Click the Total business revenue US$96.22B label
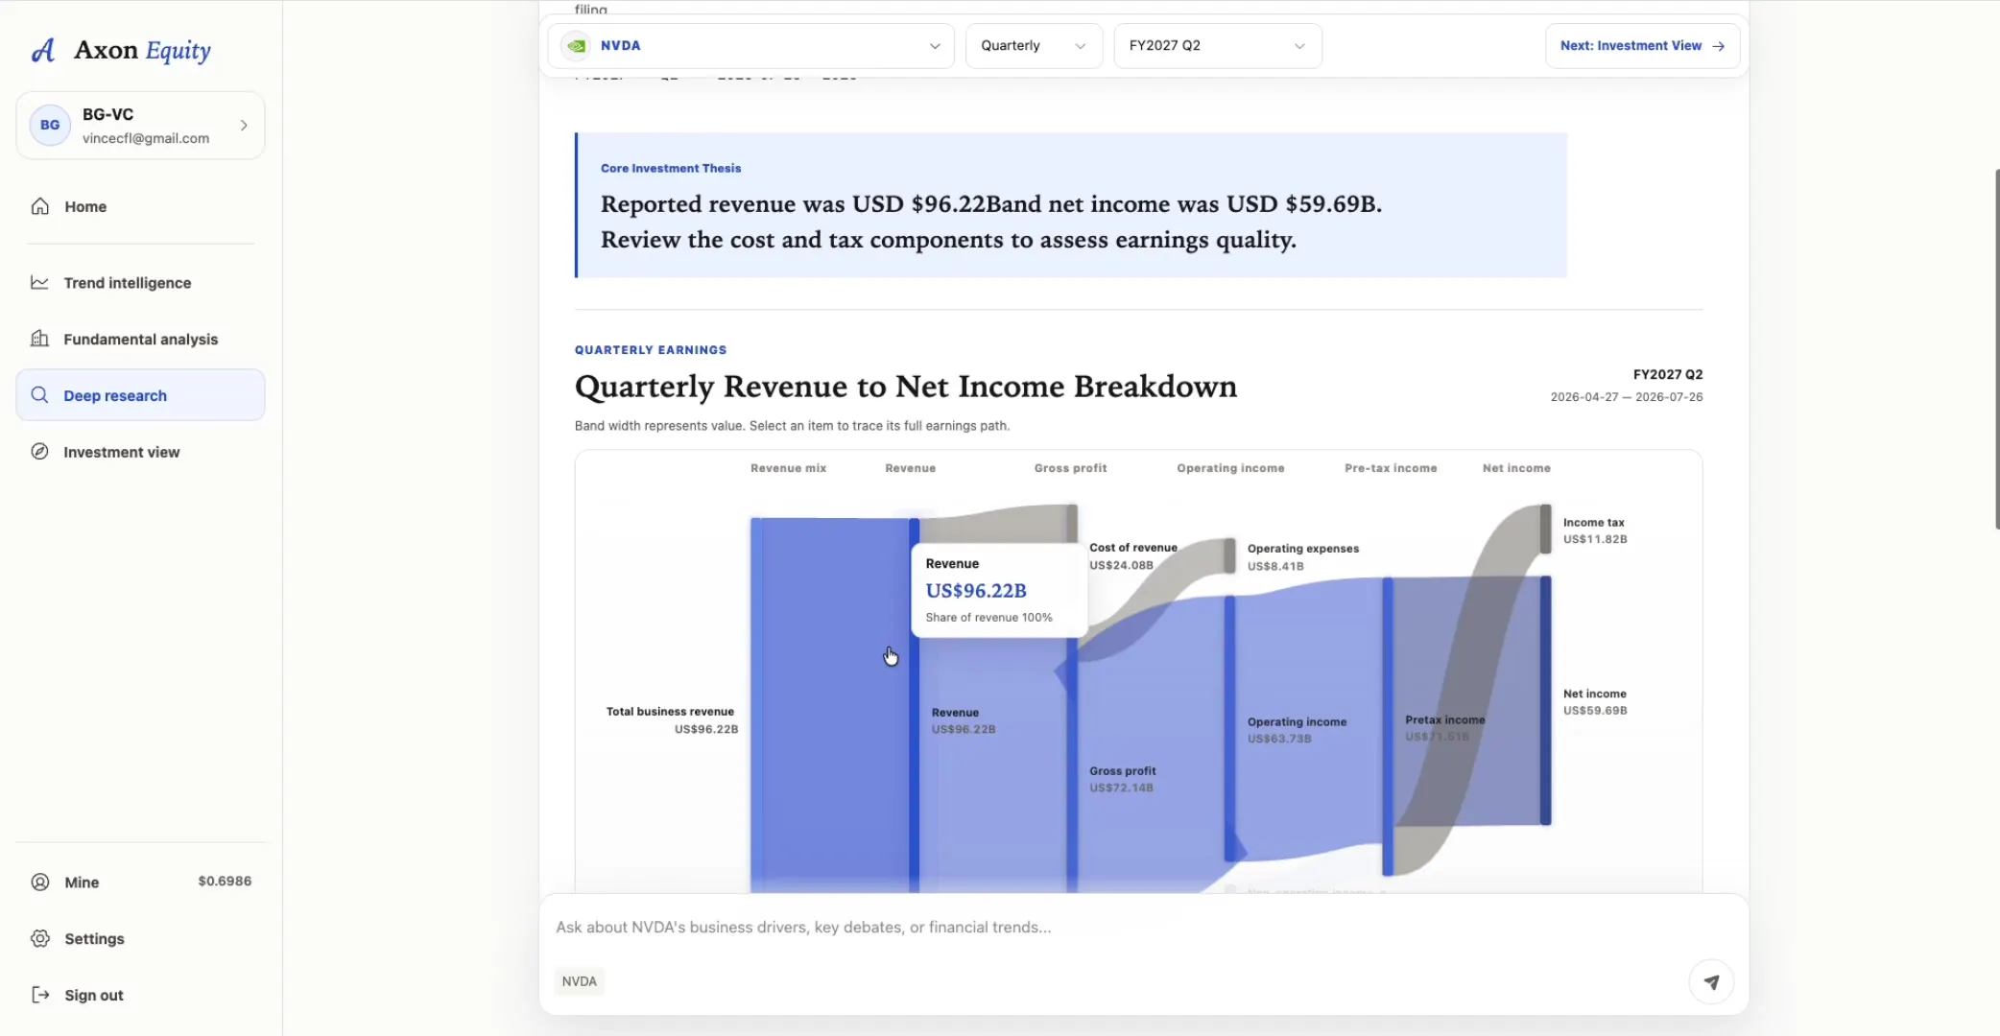This screenshot has width=2000, height=1036. pos(672,719)
